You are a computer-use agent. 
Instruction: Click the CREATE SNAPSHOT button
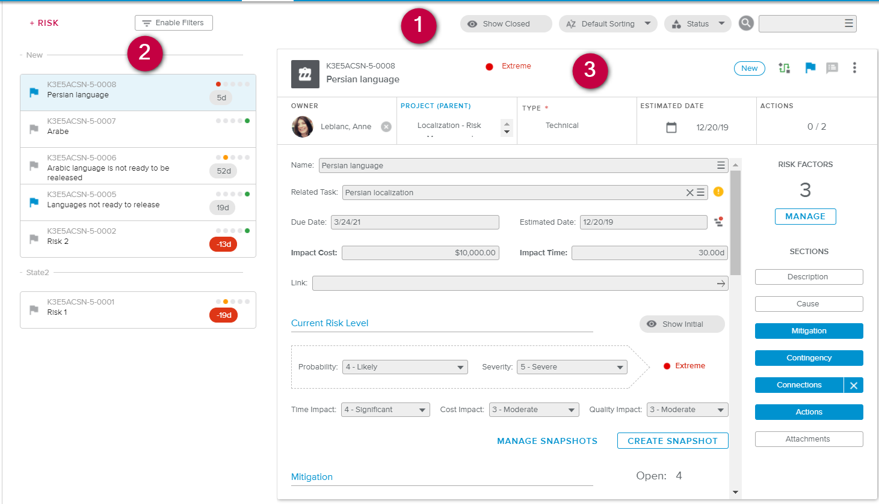(x=672, y=441)
